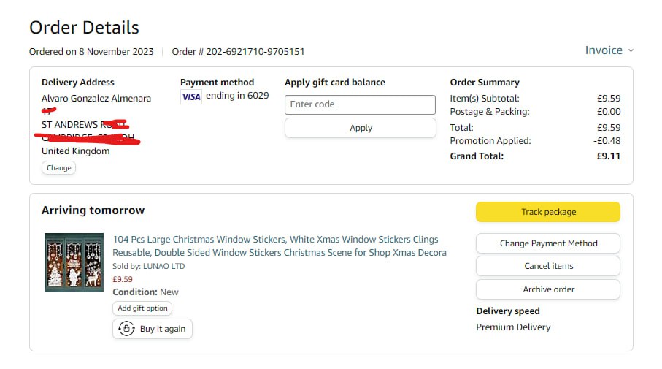Focus the Enter code input field
The image size is (662, 369).
pos(360,104)
